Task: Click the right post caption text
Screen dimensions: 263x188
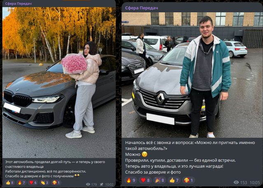Action: click(190, 157)
